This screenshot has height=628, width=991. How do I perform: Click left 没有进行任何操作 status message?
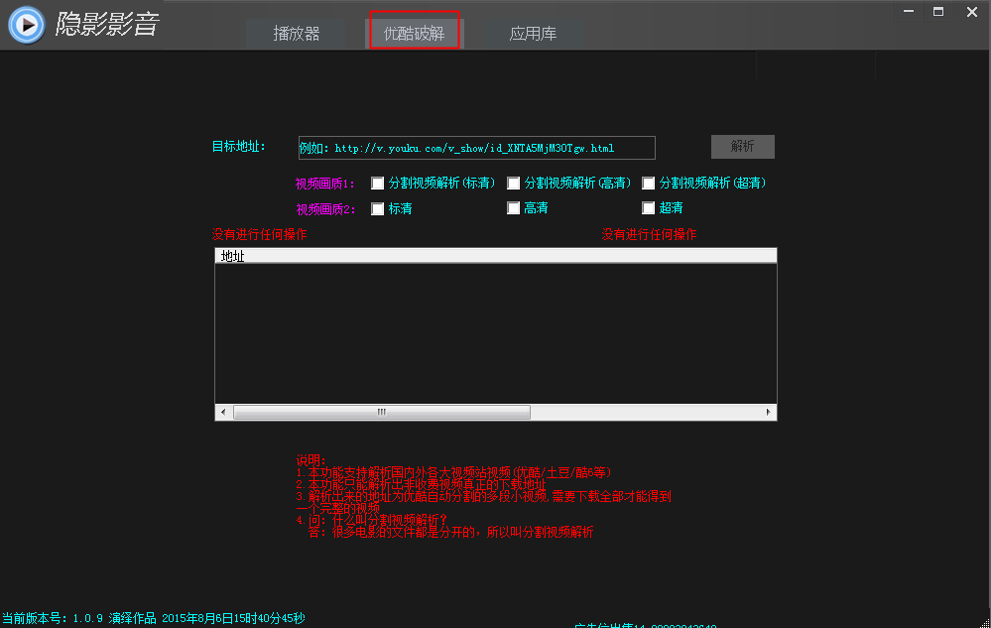click(x=259, y=234)
